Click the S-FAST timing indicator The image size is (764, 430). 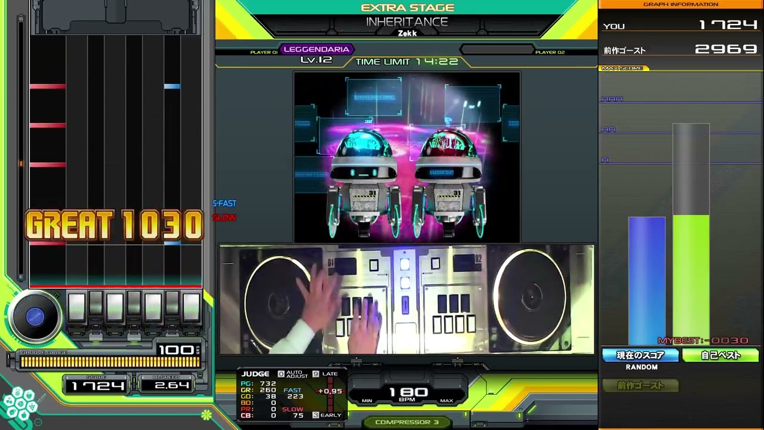tap(224, 204)
